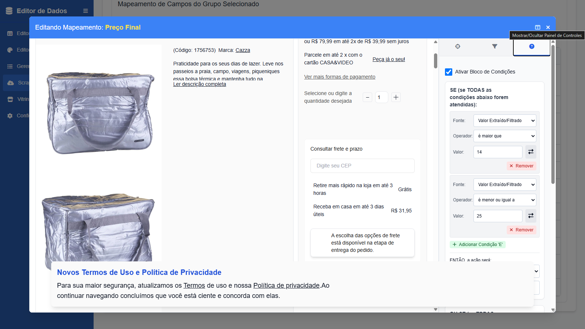Screen dimensions: 585x329
Task: Click the first thermal bag product image
Action: [x=99, y=113]
